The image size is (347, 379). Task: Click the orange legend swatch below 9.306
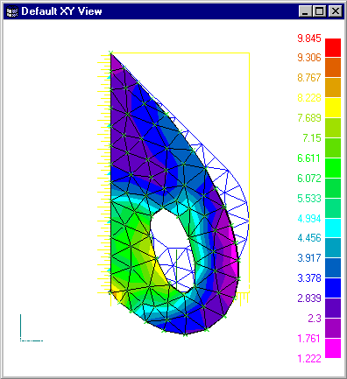click(x=333, y=67)
